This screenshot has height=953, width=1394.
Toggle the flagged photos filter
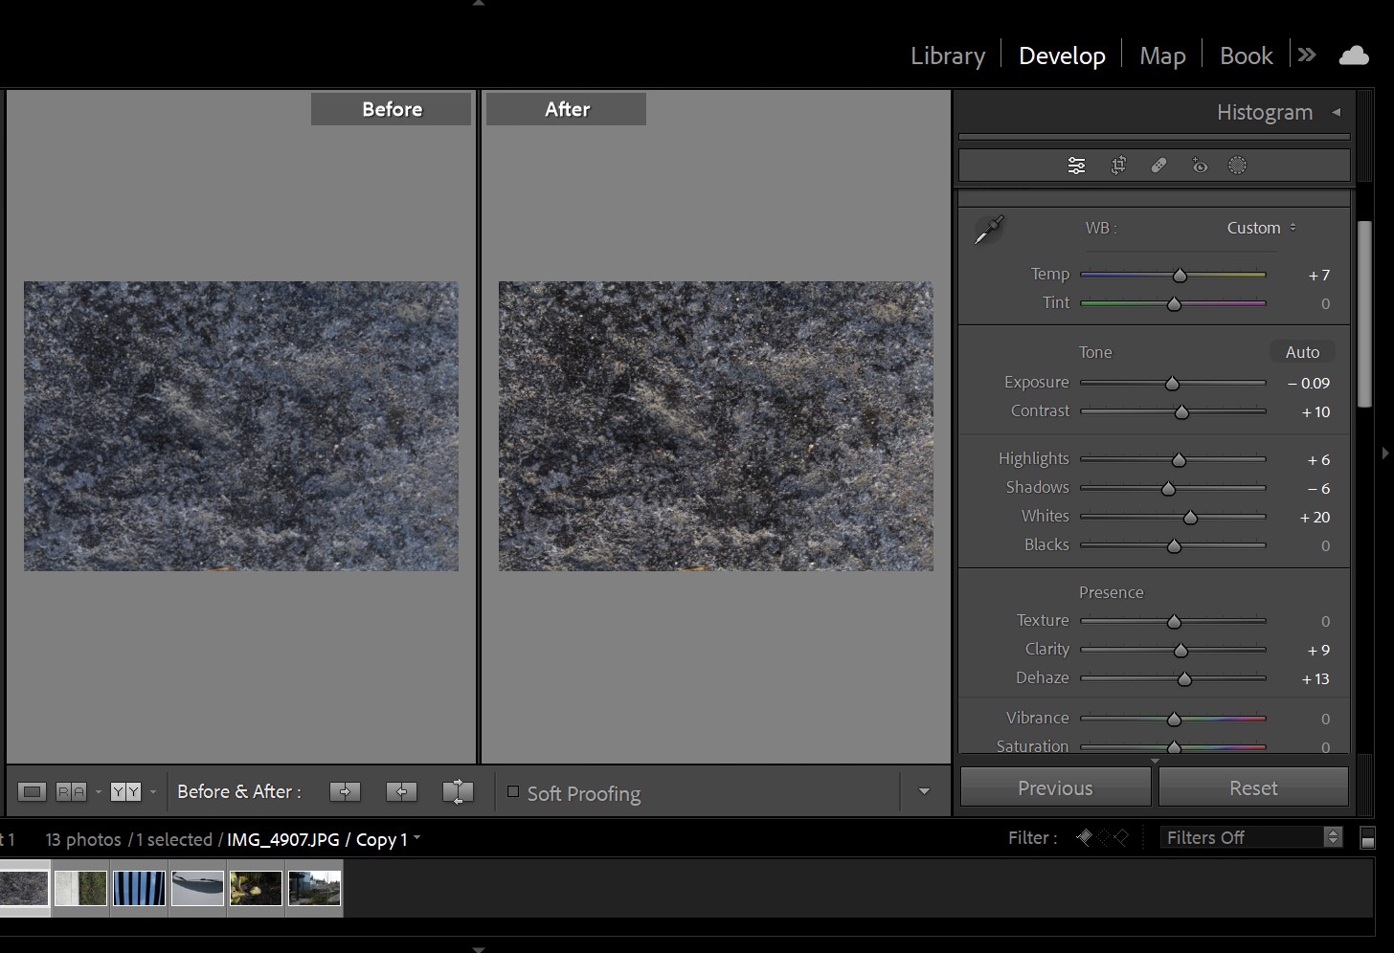(x=1084, y=837)
